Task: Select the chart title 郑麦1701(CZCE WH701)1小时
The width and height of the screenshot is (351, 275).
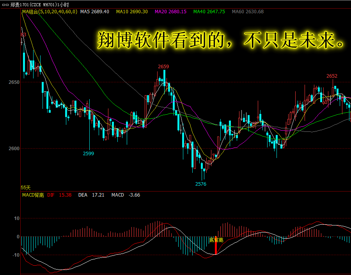Action: (40, 4)
